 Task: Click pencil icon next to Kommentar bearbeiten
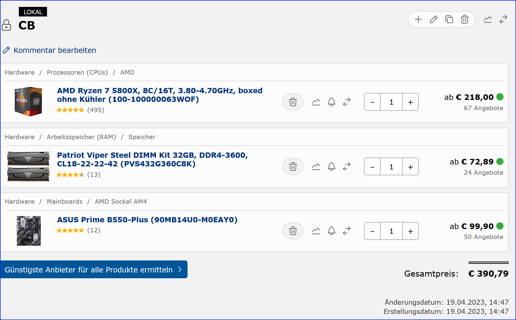click(x=6, y=50)
